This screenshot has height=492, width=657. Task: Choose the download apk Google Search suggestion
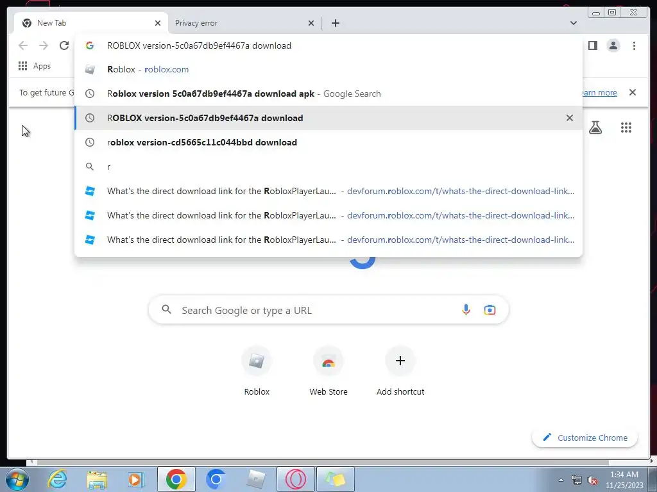coord(328,94)
